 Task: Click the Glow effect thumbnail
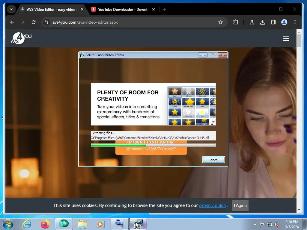click(202, 113)
